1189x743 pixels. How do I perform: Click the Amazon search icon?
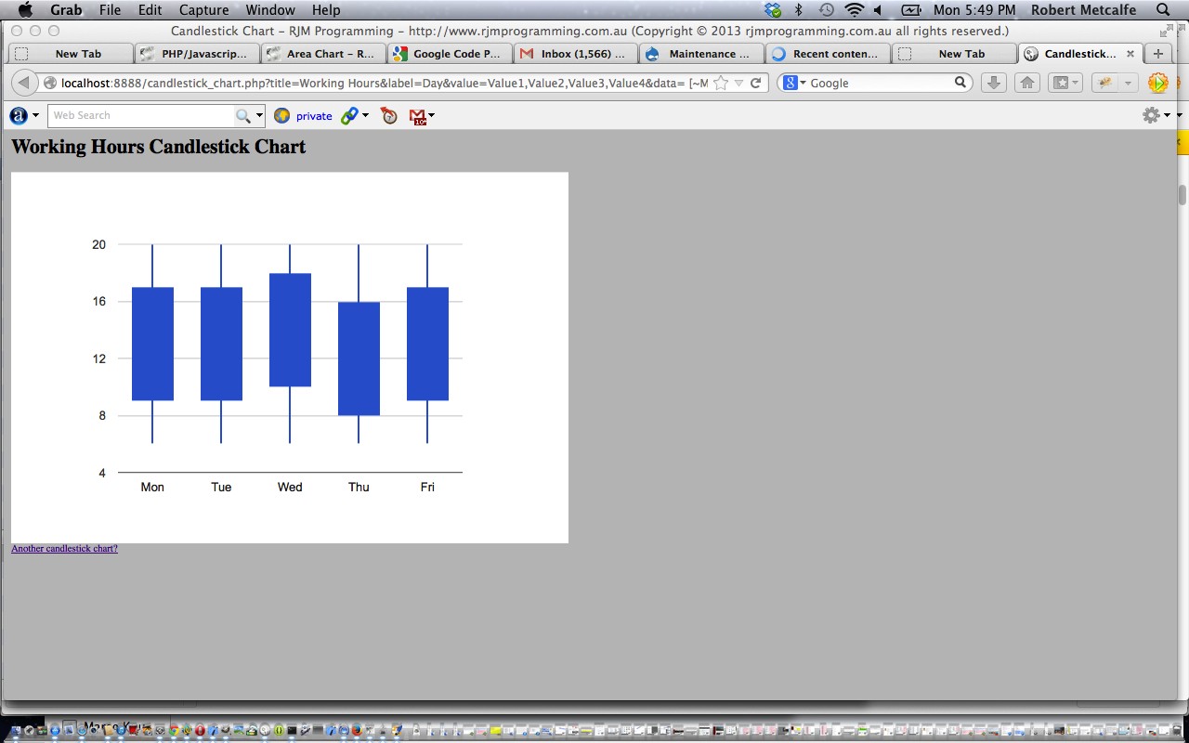click(17, 115)
